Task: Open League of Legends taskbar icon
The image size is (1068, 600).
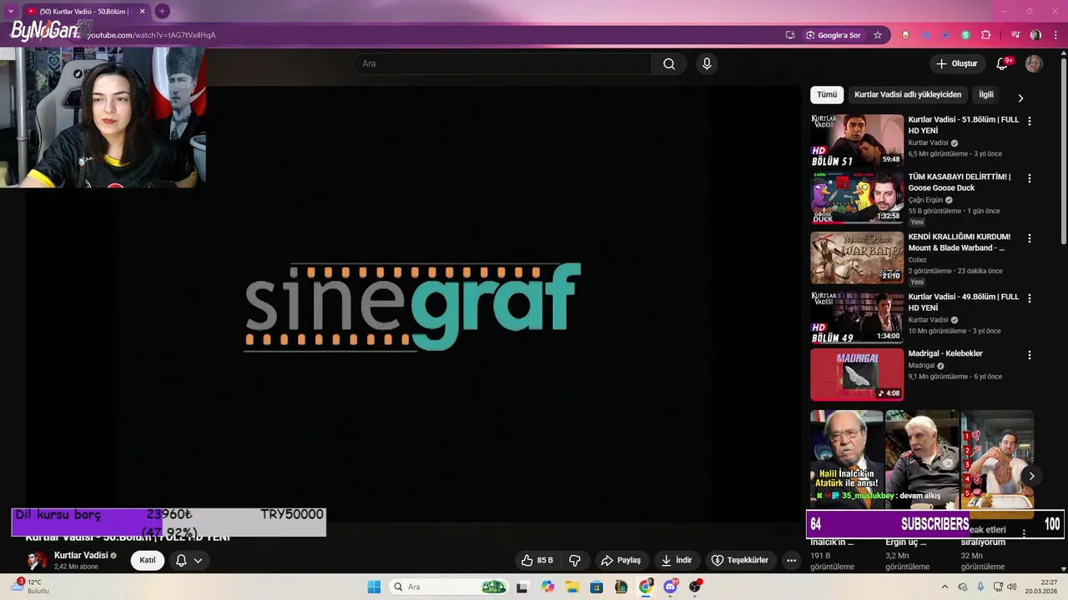Action: [622, 587]
